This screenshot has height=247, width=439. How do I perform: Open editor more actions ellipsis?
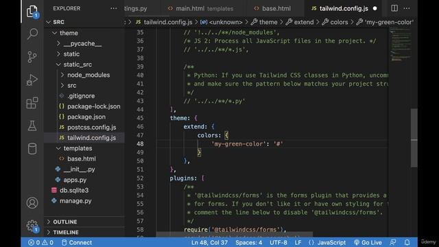coord(407,8)
